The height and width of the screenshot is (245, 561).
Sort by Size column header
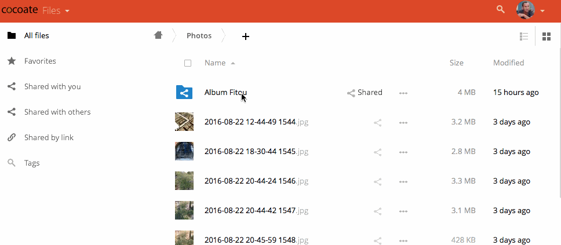(x=457, y=63)
